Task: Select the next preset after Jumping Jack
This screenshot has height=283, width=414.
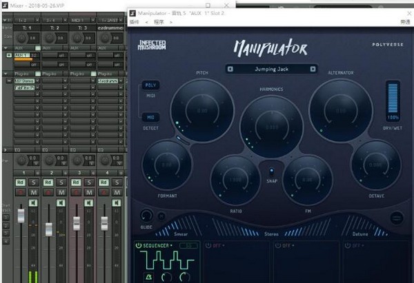Action: tap(313, 69)
